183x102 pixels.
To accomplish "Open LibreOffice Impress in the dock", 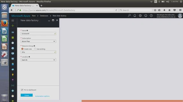I will coord(4,47).
